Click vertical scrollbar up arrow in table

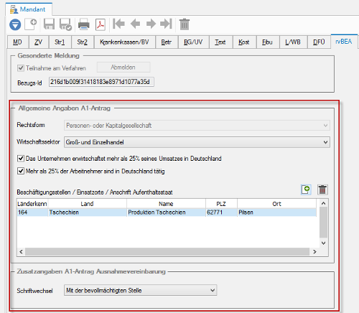(x=323, y=203)
